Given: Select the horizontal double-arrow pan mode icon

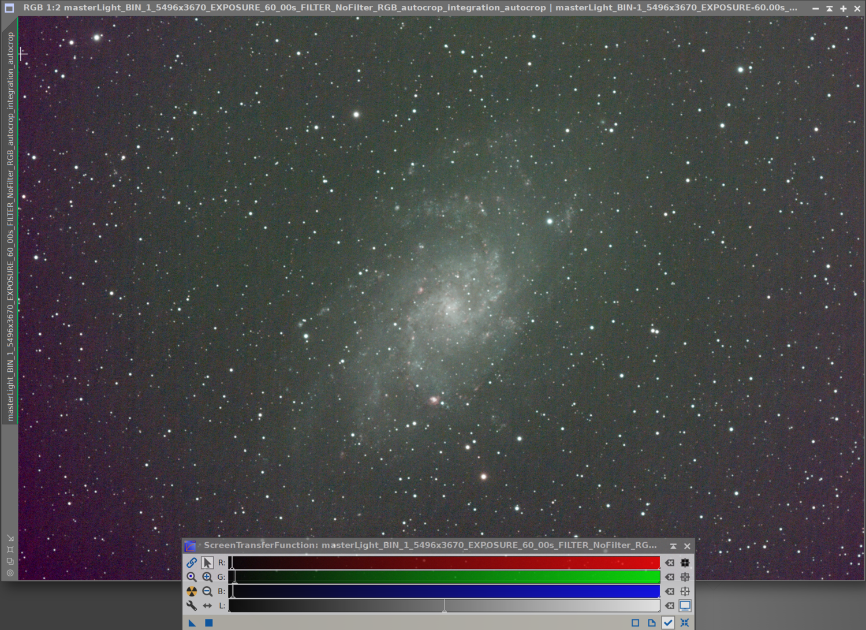Looking at the screenshot, I should pos(207,606).
